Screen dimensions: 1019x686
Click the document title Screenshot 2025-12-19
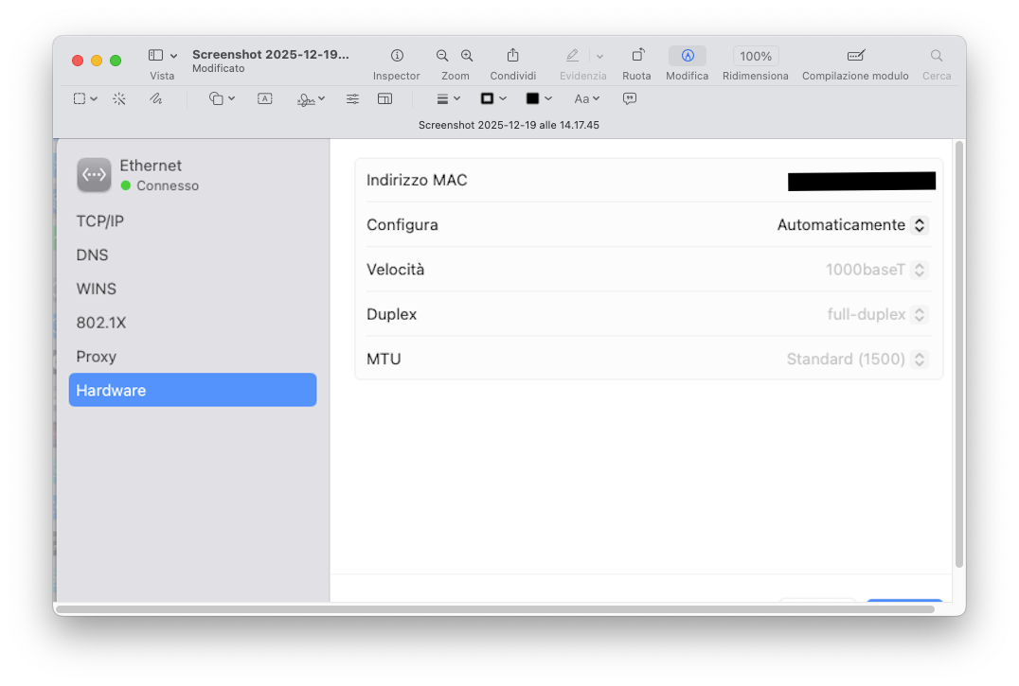pyautogui.click(x=270, y=55)
